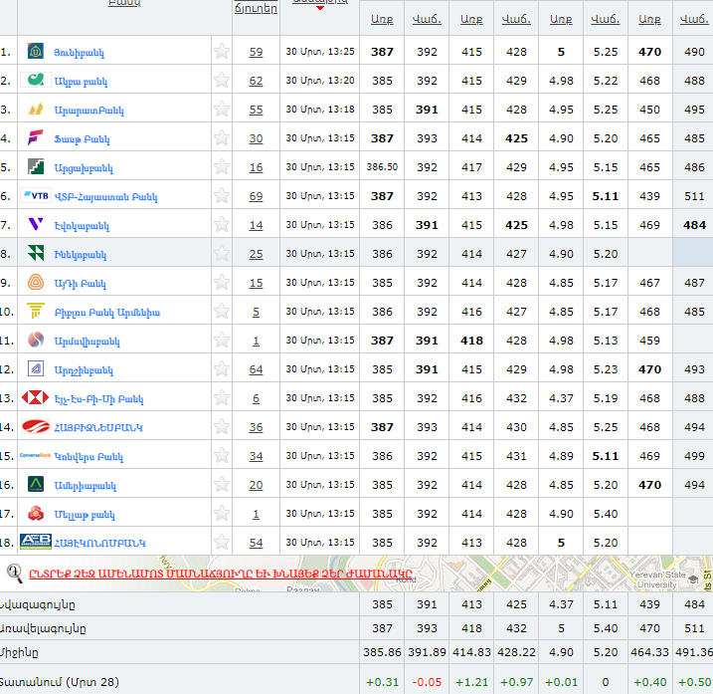This screenshot has height=694, width=713.
Task: Click the Արդշինբանկ logo icon
Action: point(36,368)
